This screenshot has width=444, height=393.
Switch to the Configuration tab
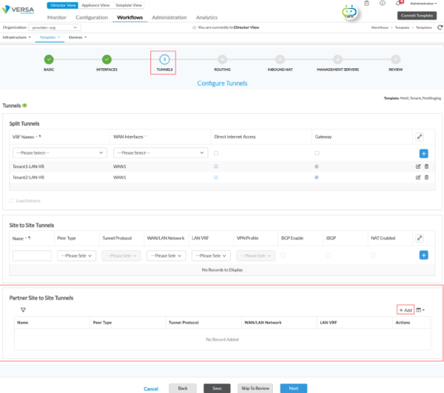click(x=92, y=18)
